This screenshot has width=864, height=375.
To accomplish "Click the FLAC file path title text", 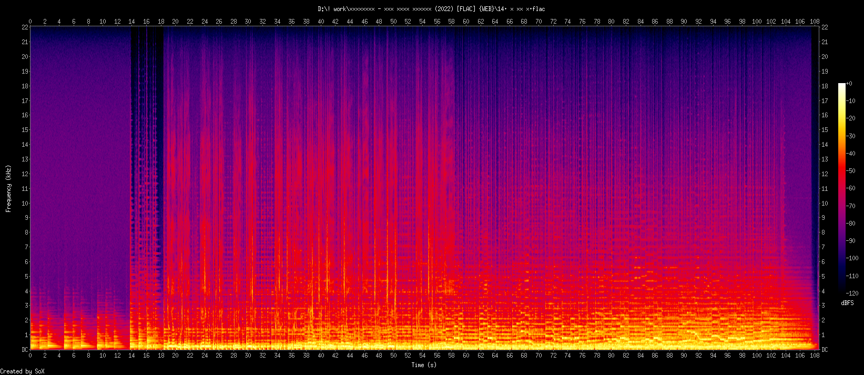I will point(431,9).
